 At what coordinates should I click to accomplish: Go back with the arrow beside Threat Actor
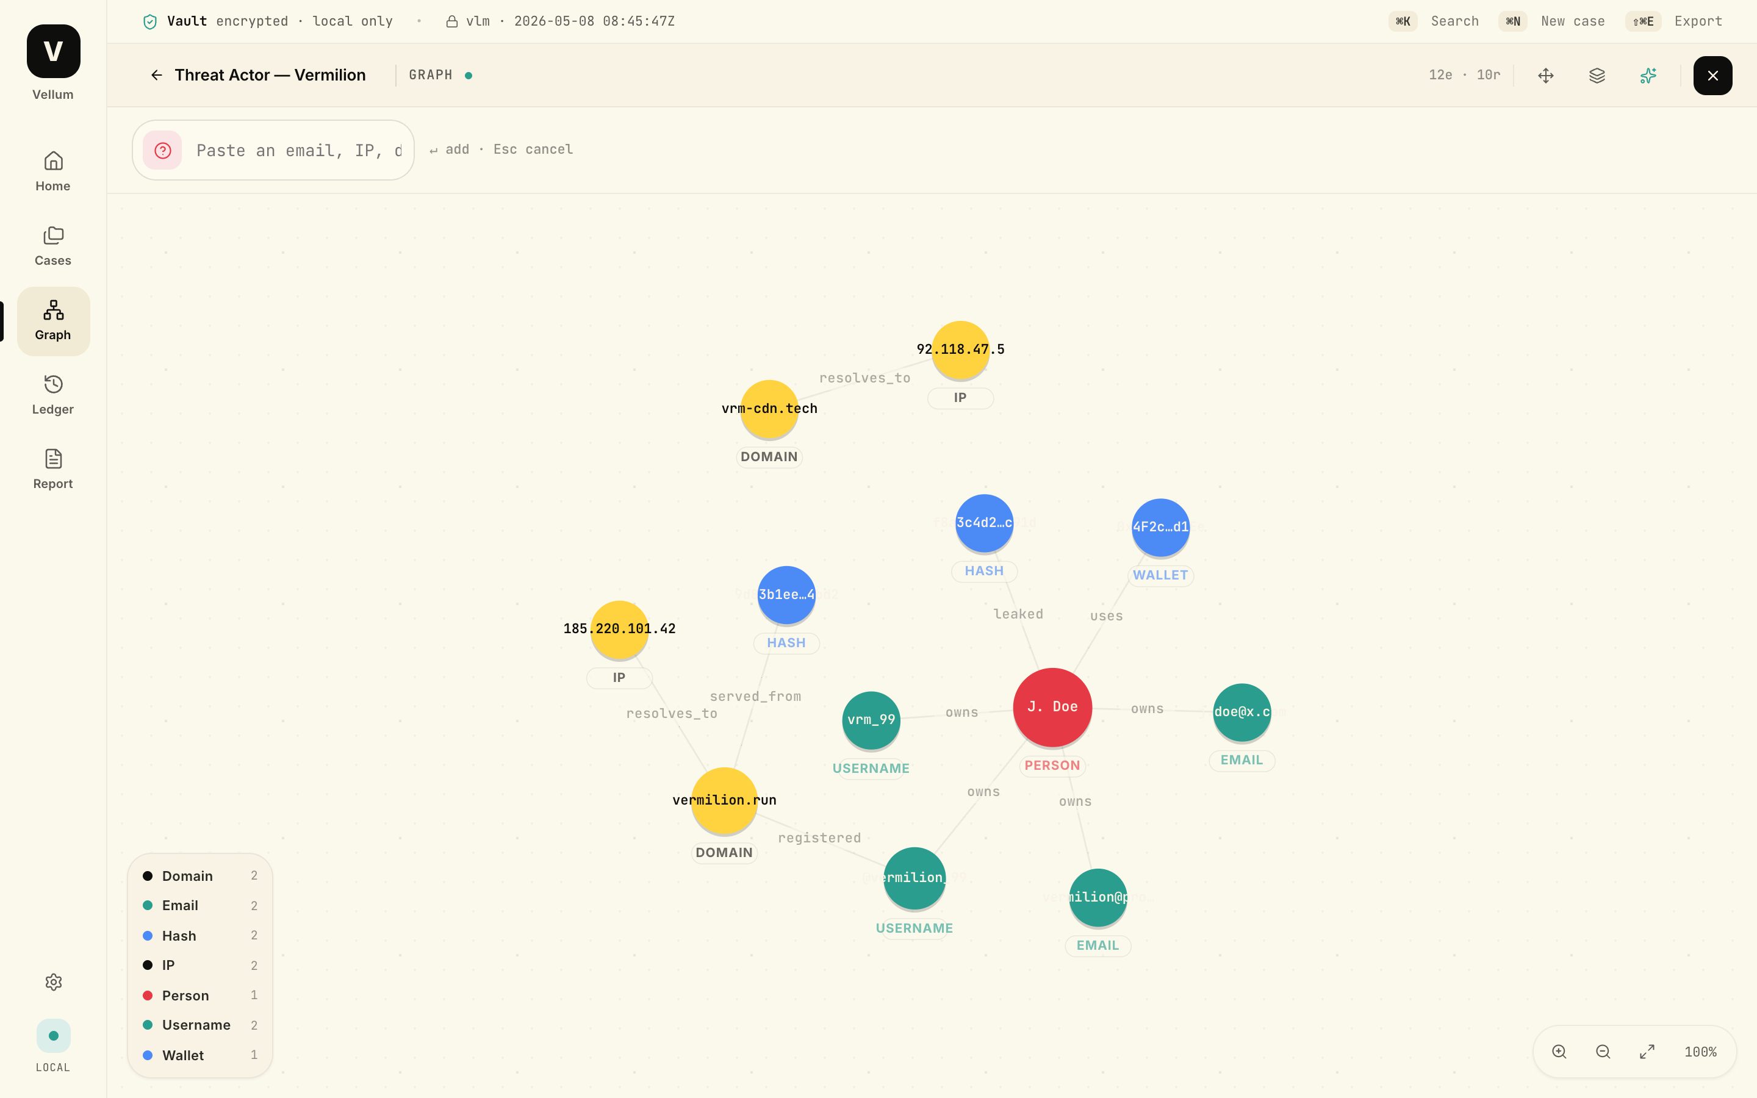[156, 75]
